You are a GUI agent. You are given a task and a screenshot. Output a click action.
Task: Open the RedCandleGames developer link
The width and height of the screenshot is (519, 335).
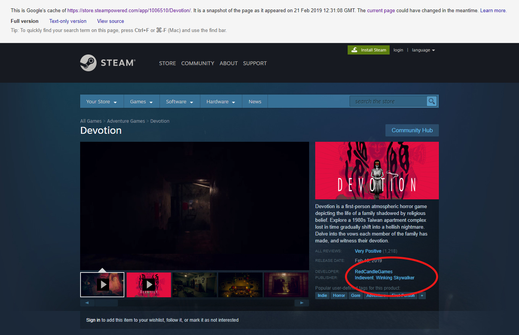[x=374, y=272]
